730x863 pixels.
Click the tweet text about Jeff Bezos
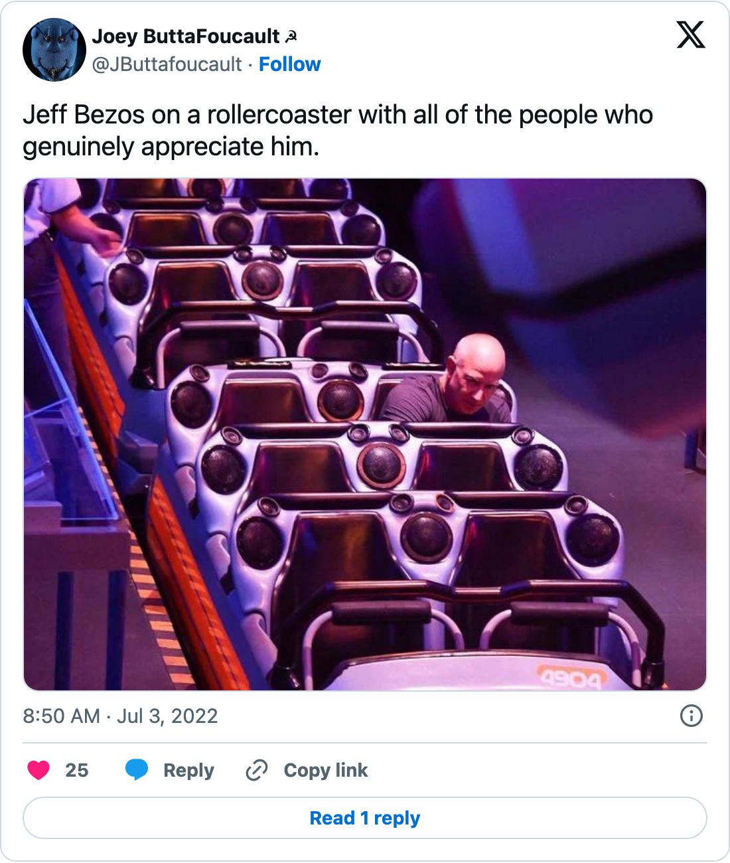click(x=338, y=131)
